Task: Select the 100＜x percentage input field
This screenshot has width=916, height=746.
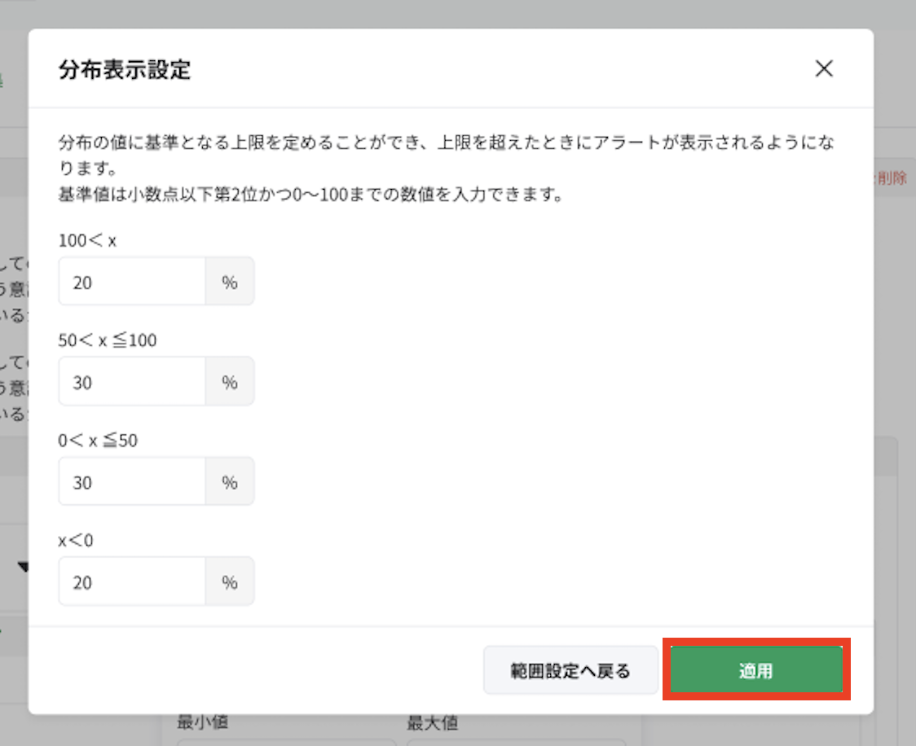Action: tap(130, 281)
